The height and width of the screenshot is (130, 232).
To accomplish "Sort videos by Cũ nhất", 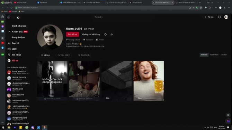I will point(224,55).
